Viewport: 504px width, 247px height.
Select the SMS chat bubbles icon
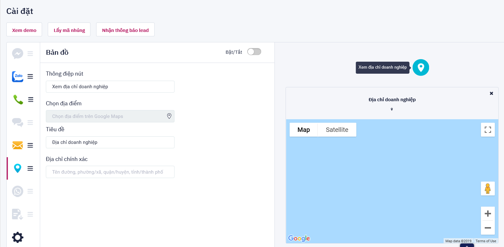coord(18,122)
